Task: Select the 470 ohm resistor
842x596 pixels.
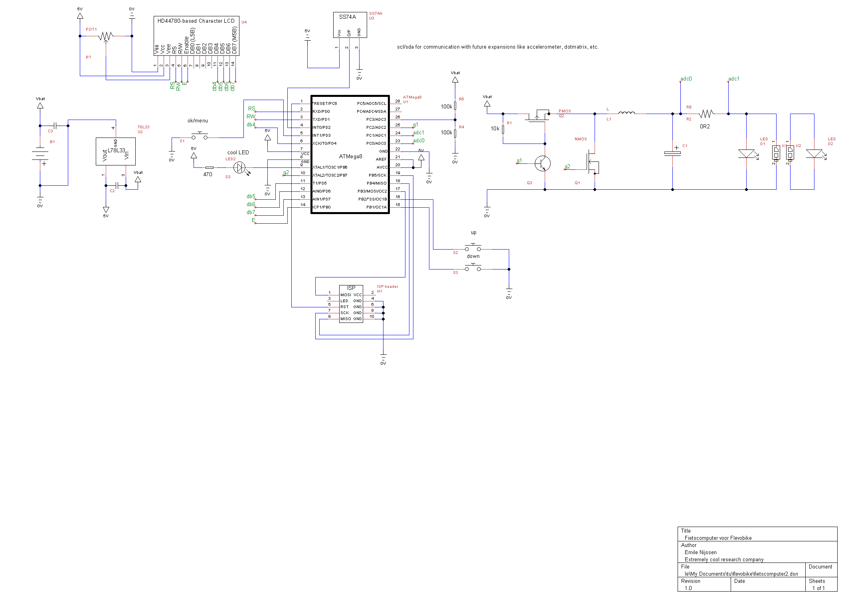Action: (209, 167)
